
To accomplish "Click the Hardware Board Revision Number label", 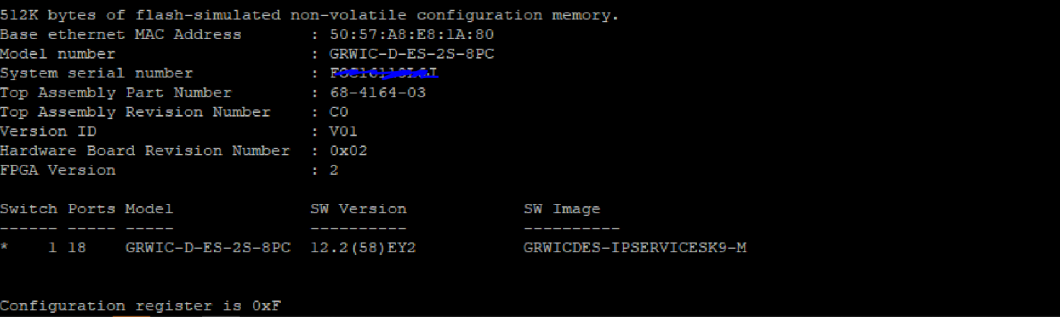I will (x=145, y=150).
